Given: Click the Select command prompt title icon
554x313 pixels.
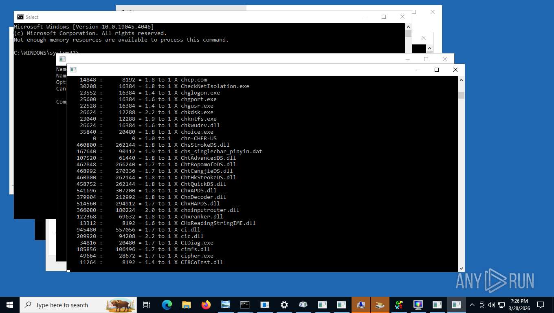Looking at the screenshot, I should click(20, 17).
